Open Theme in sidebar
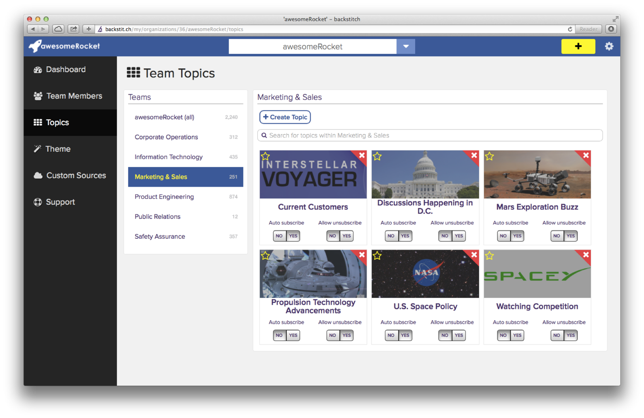 tap(70, 149)
